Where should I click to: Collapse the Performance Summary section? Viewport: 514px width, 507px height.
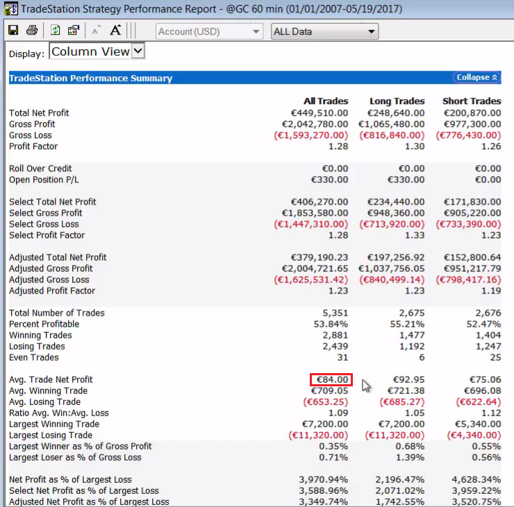tap(476, 77)
